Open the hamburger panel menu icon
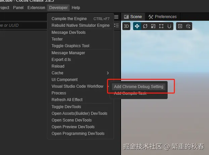209x155 pixels. pos(116,17)
